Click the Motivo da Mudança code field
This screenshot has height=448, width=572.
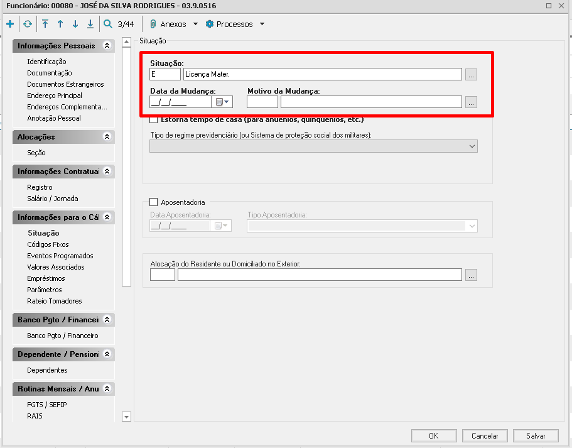coord(262,102)
